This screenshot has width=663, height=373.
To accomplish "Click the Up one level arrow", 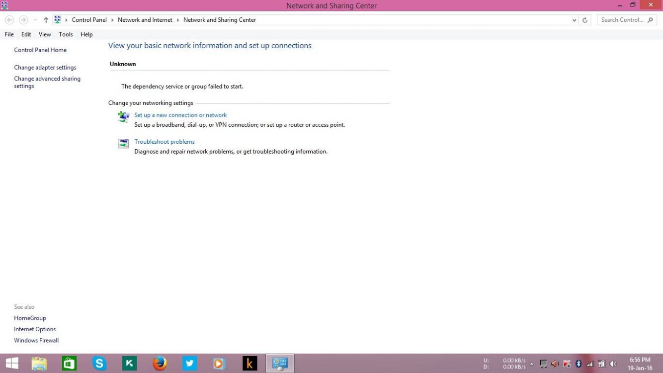I will (46, 20).
